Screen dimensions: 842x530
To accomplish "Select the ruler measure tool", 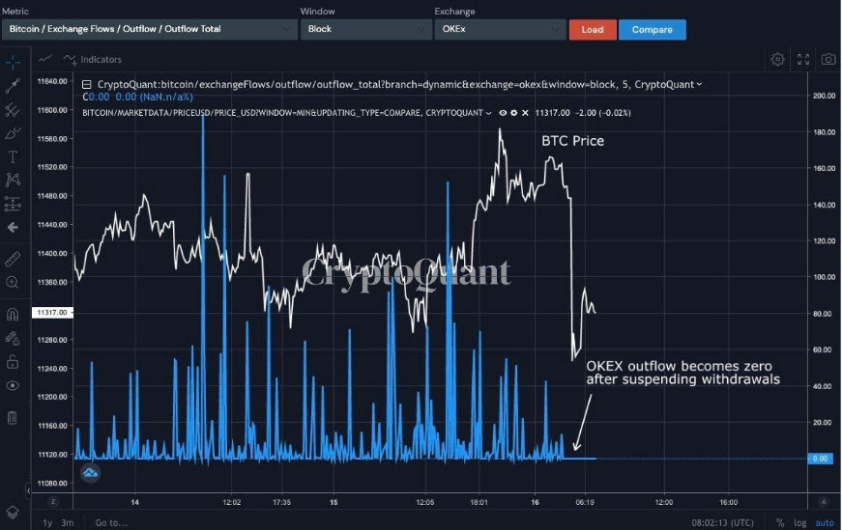I will coord(13,259).
